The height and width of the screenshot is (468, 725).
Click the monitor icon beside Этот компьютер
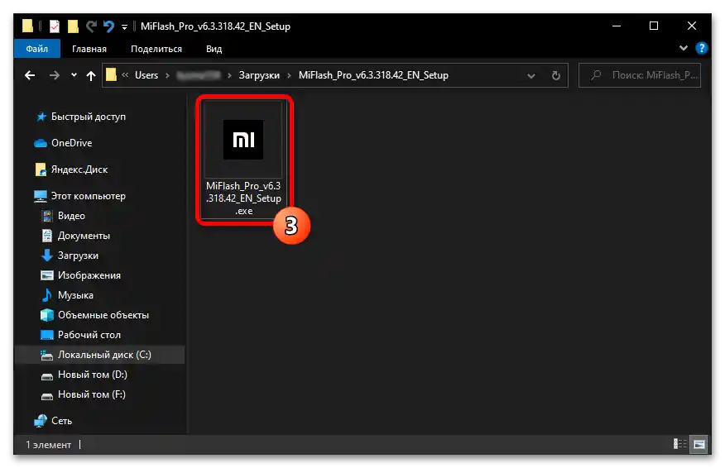(x=41, y=196)
